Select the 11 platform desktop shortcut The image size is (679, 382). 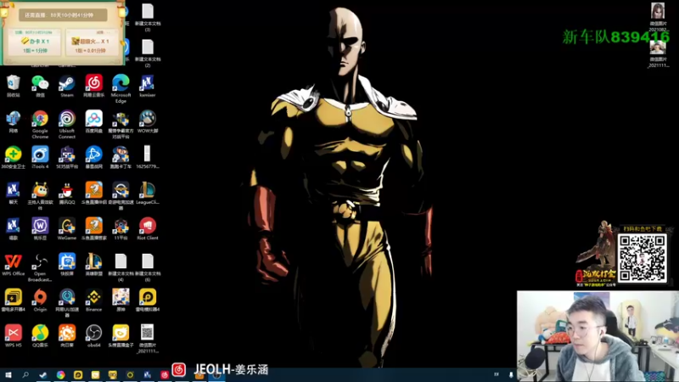121,228
